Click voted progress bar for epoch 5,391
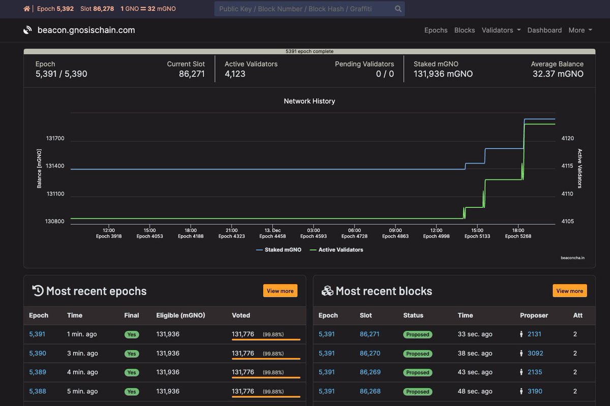This screenshot has width=610, height=406. click(x=266, y=340)
